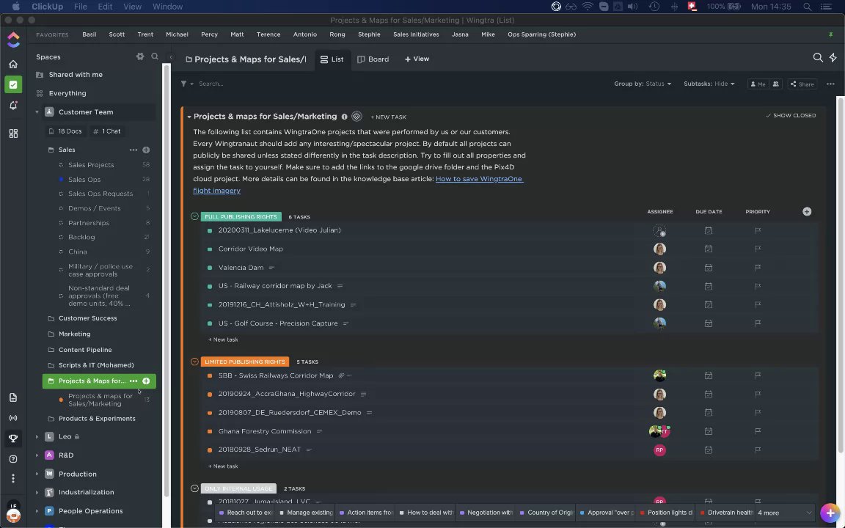Screen dimensions: 845x528
Task: Change status square of US - Golf Course task
Action: (x=210, y=324)
